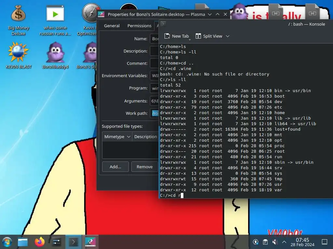Open clipboard tray icon
Viewport: 333px width, 249px height.
[x=265, y=242]
